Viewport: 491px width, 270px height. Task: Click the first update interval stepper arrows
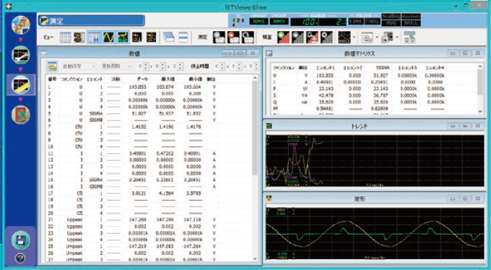click(x=145, y=66)
